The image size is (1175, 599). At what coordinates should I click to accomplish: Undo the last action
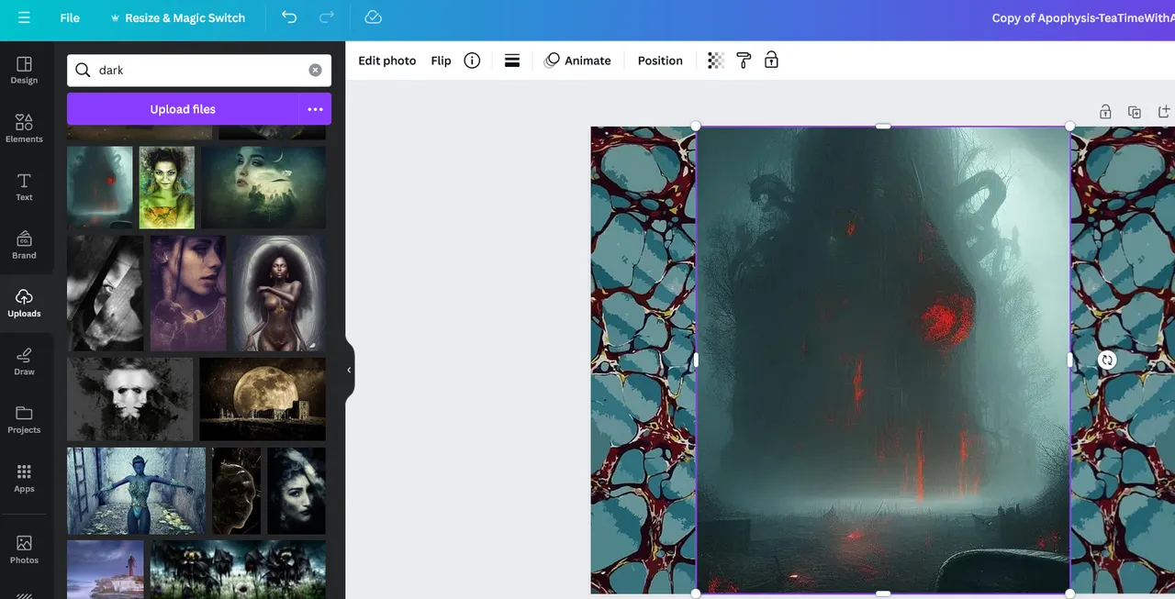pyautogui.click(x=289, y=17)
